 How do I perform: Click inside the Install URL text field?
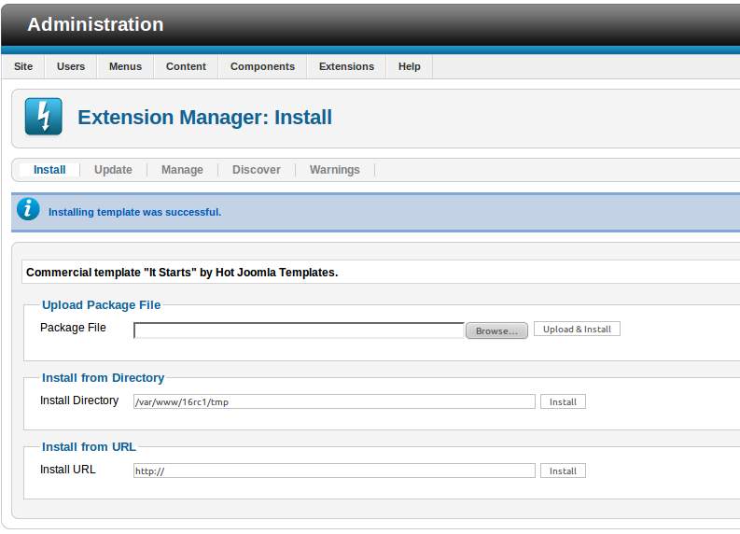click(x=334, y=471)
